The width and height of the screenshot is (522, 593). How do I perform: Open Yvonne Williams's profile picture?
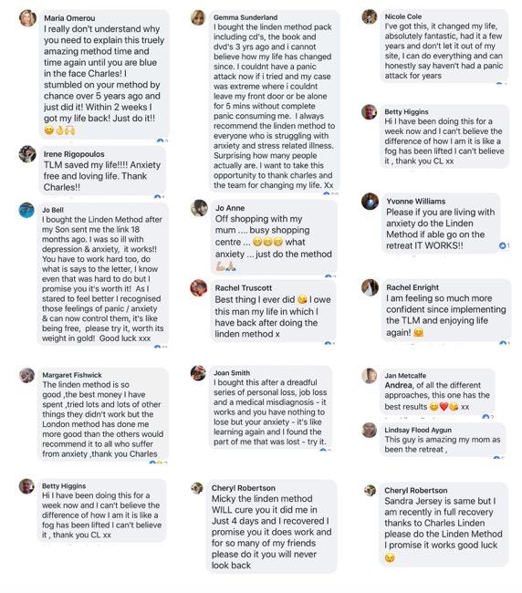[370, 202]
